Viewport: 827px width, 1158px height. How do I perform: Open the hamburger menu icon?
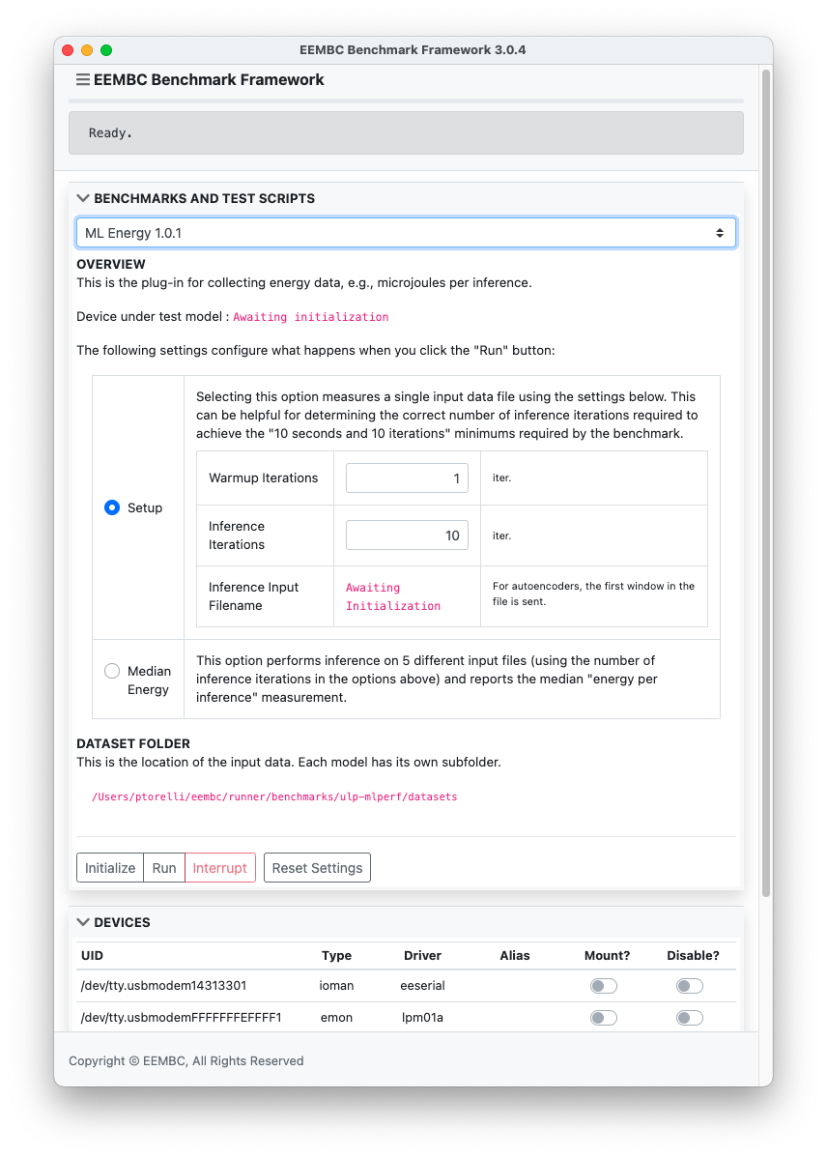(x=83, y=80)
